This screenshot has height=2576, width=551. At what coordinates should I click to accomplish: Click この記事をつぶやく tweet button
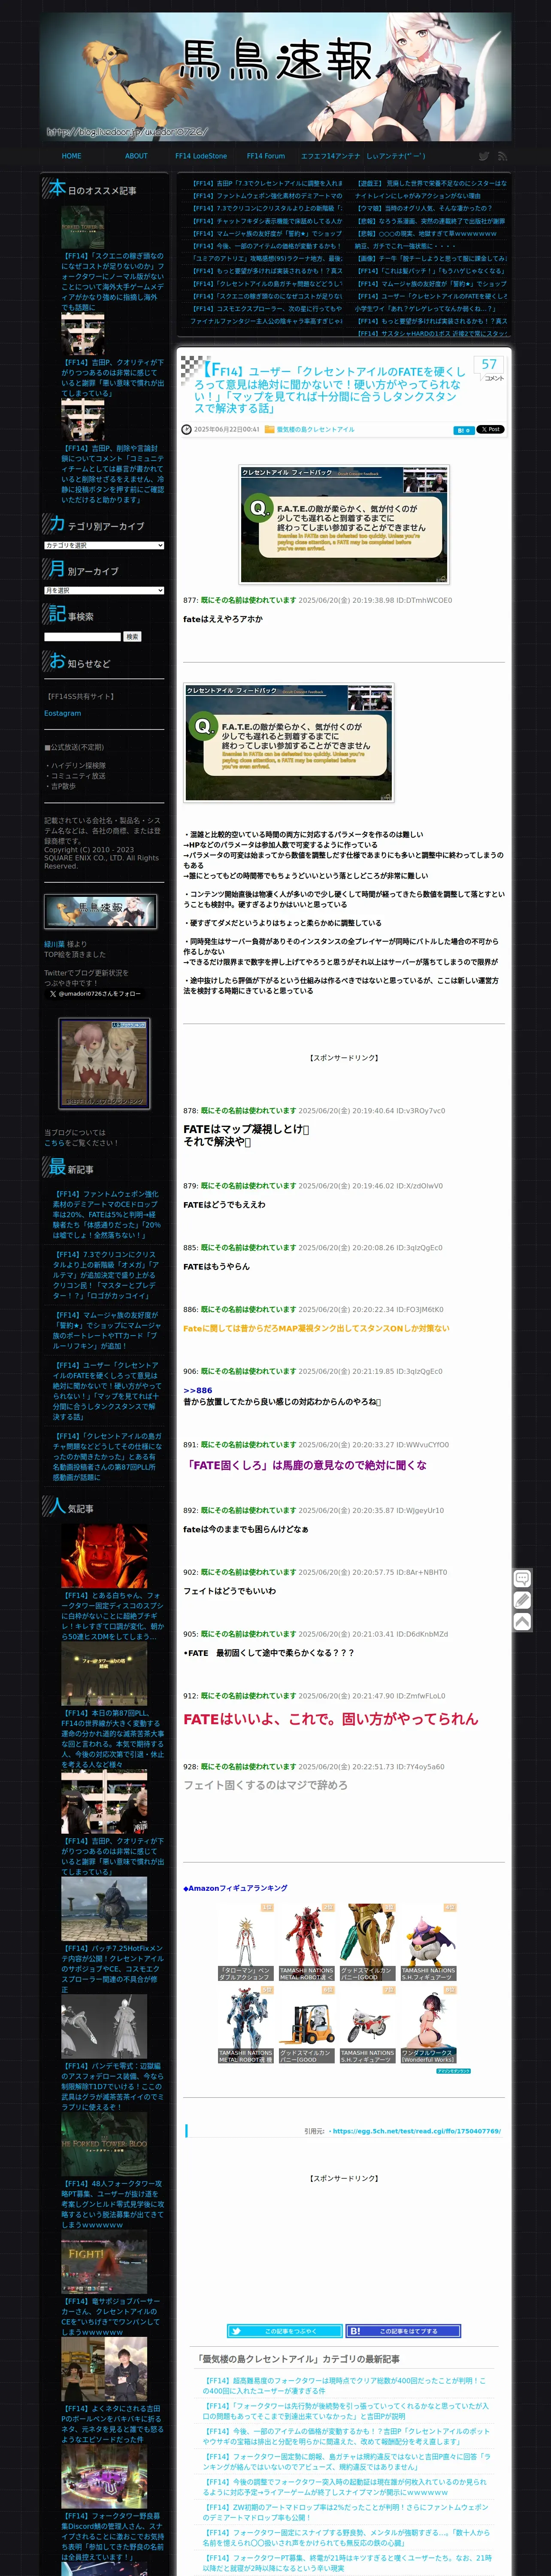(284, 2330)
